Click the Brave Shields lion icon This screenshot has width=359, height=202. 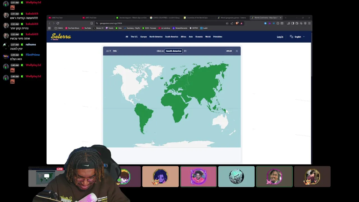[237, 23]
